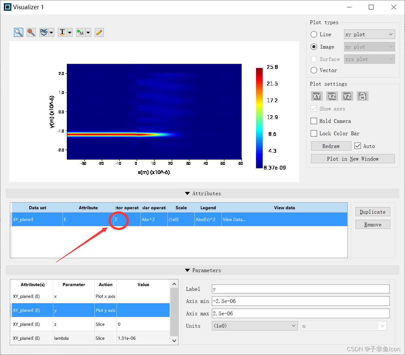
Task: Click Scale cell (1e0)
Action: tap(181, 219)
